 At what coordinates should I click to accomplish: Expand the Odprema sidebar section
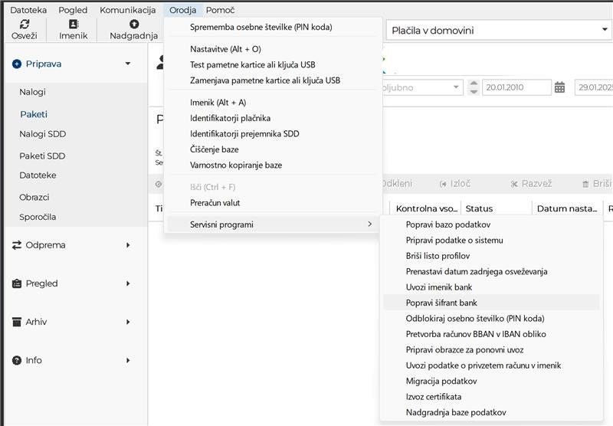click(128, 245)
